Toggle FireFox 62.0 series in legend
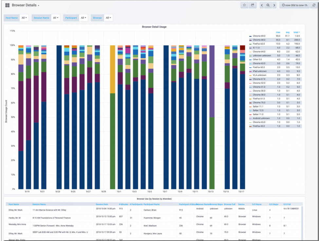Image resolution: width=319 pixels, height=241 pixels. point(259,44)
